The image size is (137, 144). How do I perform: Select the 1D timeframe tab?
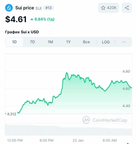pos(14,42)
